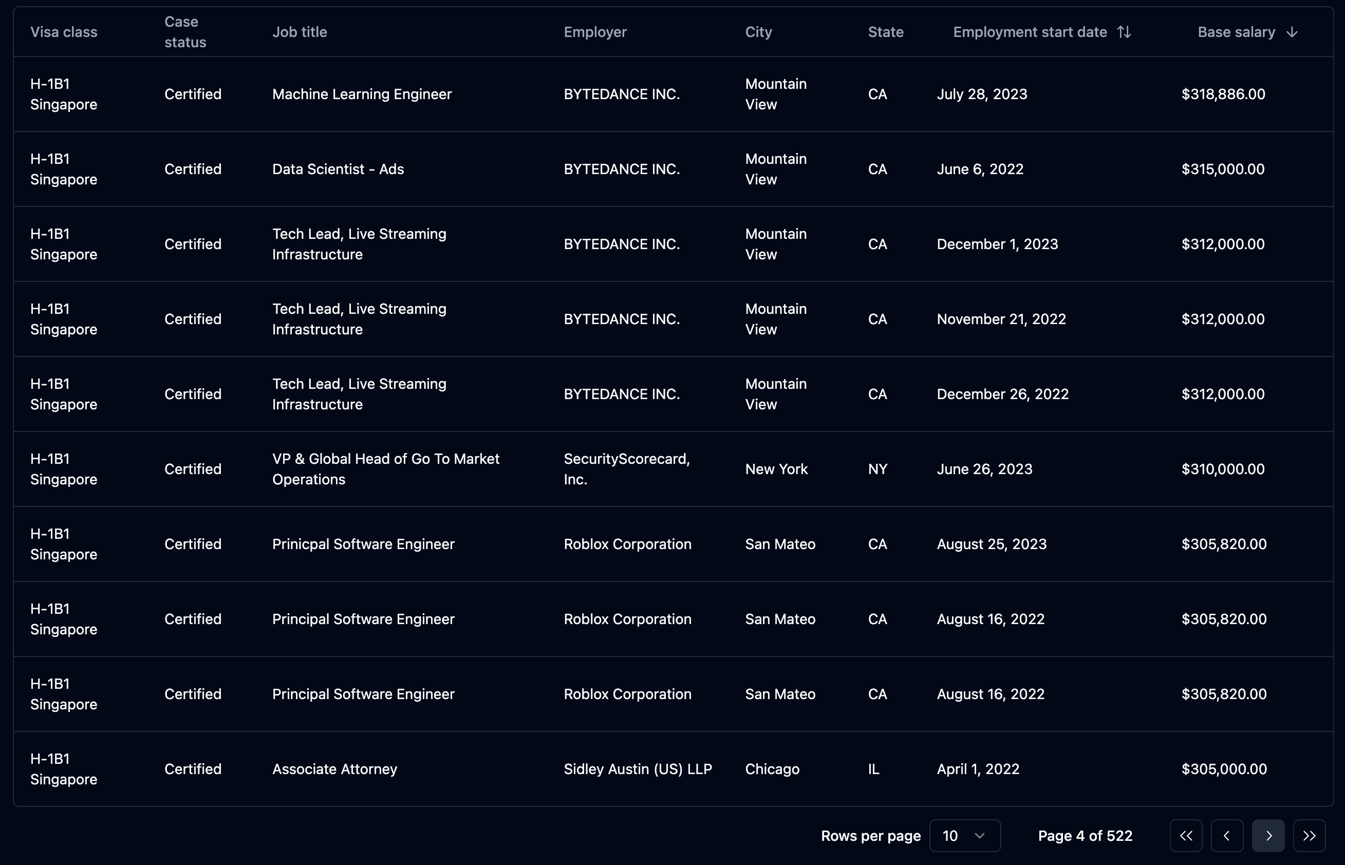1345x865 pixels.
Task: Click the Case status column header
Action: point(185,32)
